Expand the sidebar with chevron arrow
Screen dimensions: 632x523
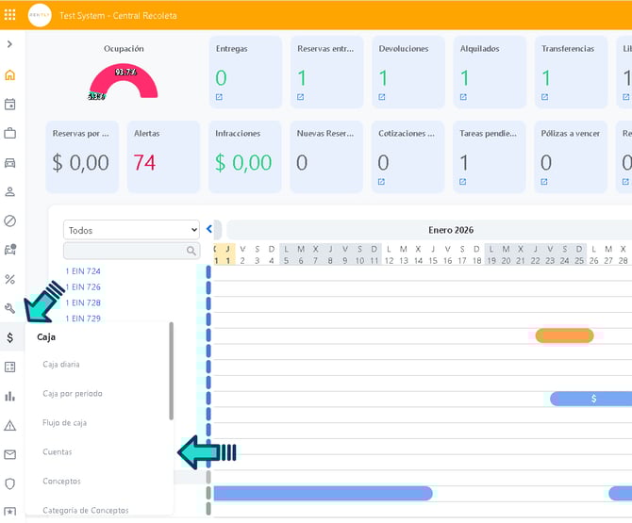10,44
